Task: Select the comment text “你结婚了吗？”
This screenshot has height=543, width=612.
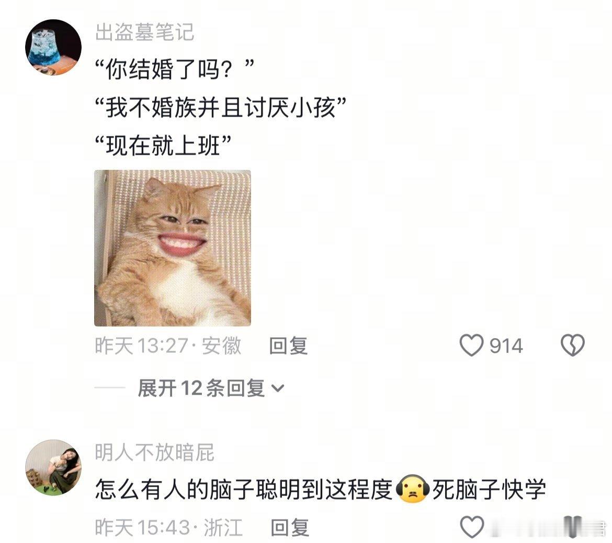Action: click(x=175, y=70)
